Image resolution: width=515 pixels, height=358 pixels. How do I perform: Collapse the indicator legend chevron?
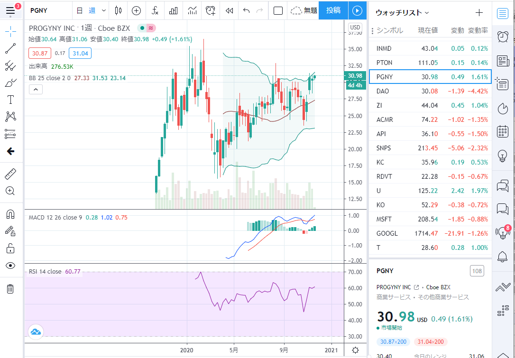tap(36, 89)
